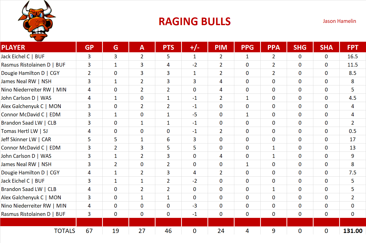Click the RAGING BULLS title

click(195, 22)
